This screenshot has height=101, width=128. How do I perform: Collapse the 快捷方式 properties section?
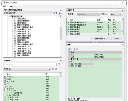click(x=69, y=59)
